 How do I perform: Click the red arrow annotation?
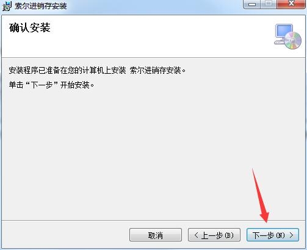click(x=261, y=196)
